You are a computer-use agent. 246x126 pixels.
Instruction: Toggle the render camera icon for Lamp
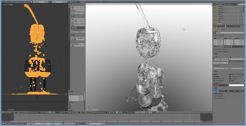[242, 14]
